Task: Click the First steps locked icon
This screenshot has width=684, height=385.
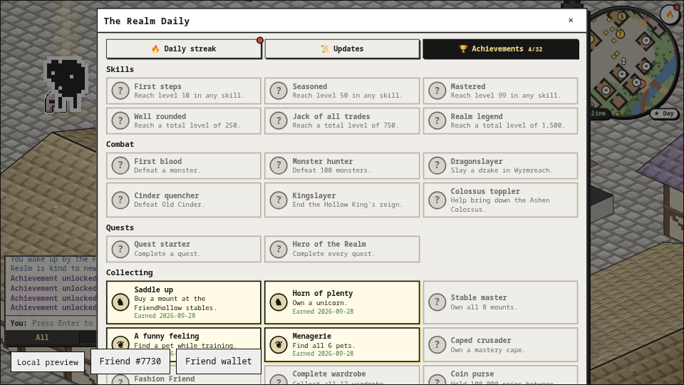Action: 120,91
